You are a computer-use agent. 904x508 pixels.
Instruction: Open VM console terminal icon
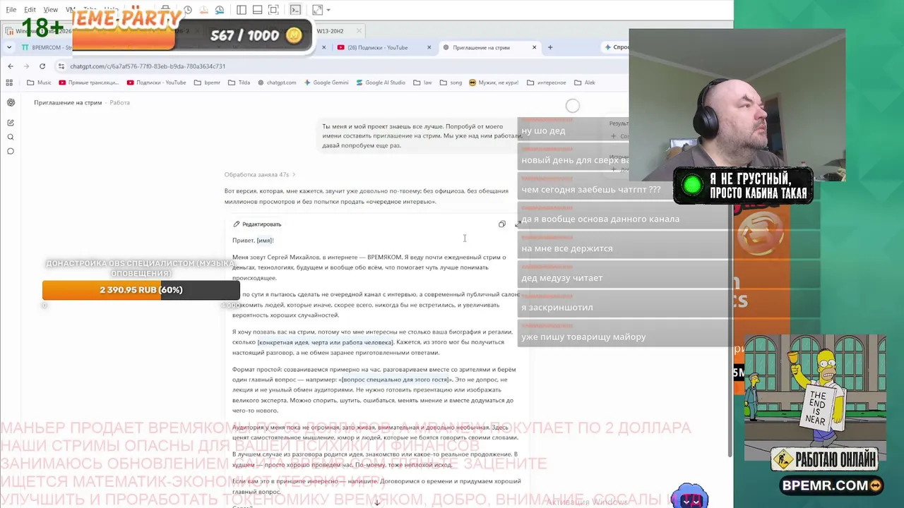295,10
